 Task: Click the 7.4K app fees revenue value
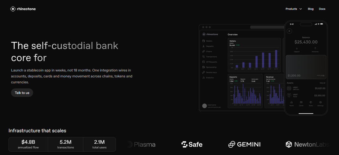coord(268,81)
